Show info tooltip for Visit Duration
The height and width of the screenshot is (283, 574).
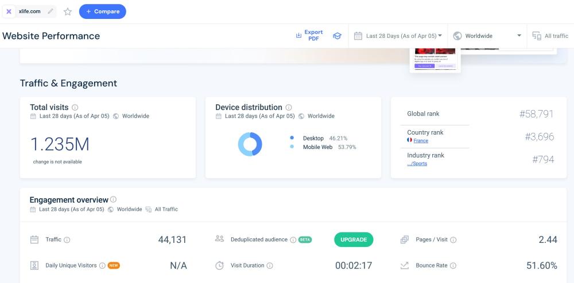click(270, 265)
